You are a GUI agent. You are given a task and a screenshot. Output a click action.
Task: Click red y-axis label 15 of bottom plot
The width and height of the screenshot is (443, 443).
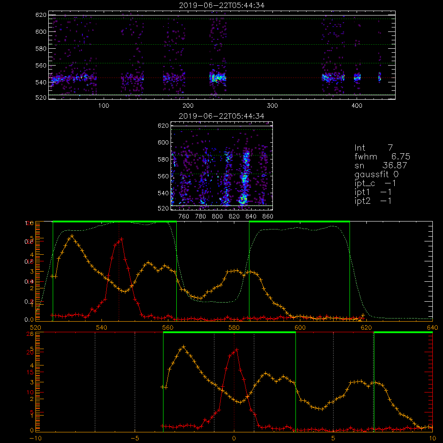pos(30,372)
